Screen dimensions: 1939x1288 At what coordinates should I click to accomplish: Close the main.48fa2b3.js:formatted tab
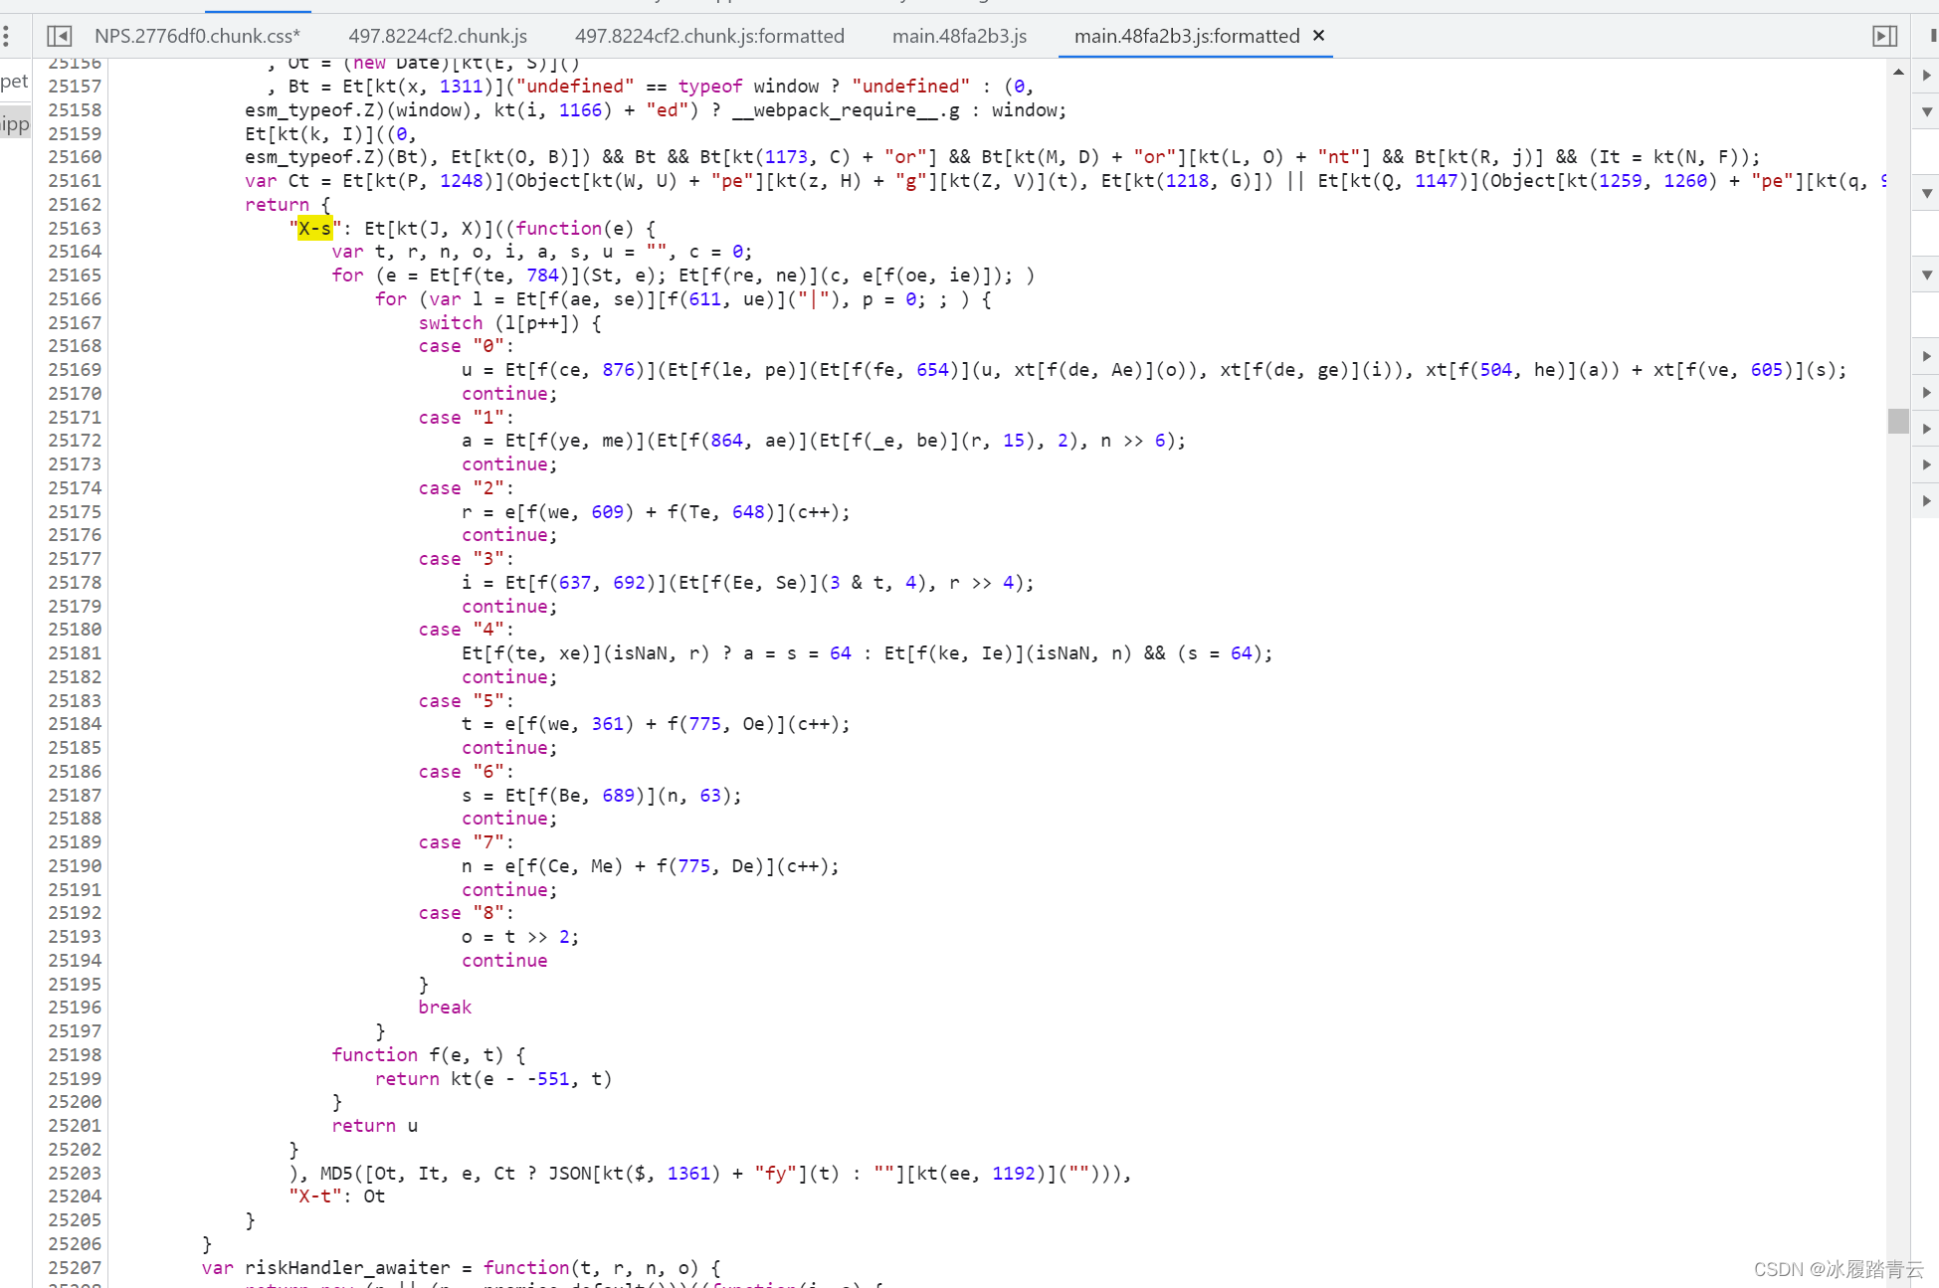(x=1319, y=36)
